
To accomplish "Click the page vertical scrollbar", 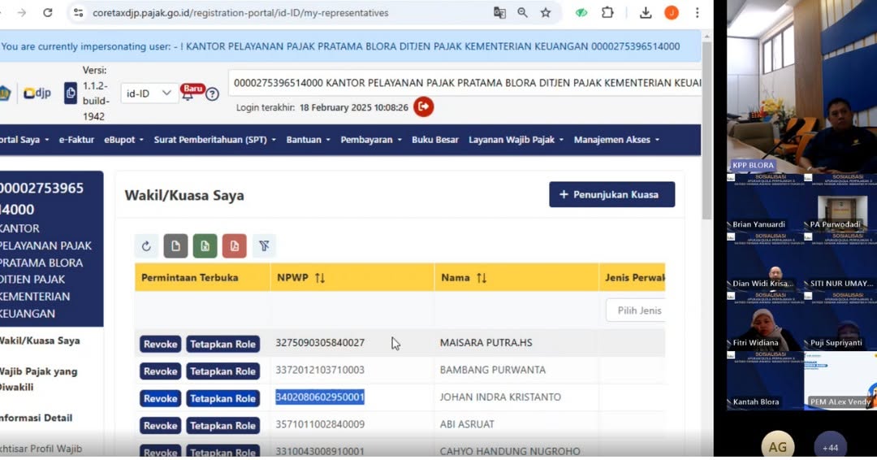I will (707, 130).
